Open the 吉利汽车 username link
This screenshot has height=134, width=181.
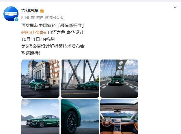point(30,11)
